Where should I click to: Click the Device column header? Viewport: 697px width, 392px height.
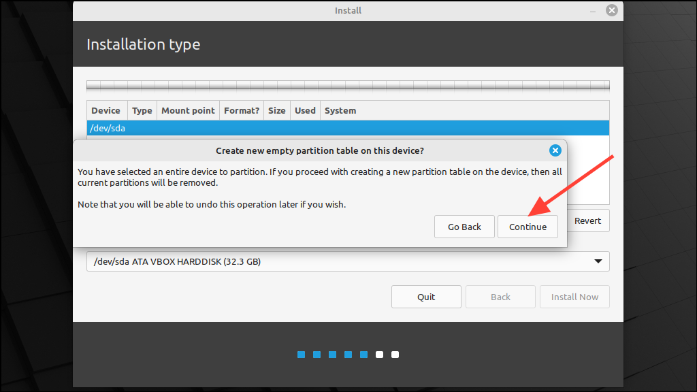[106, 110]
